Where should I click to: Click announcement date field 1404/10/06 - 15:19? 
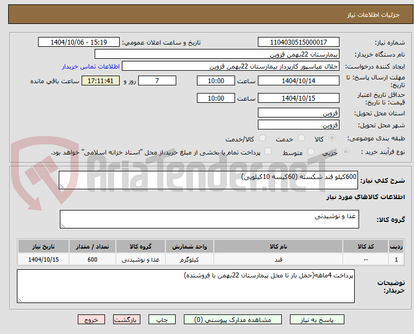79,42
